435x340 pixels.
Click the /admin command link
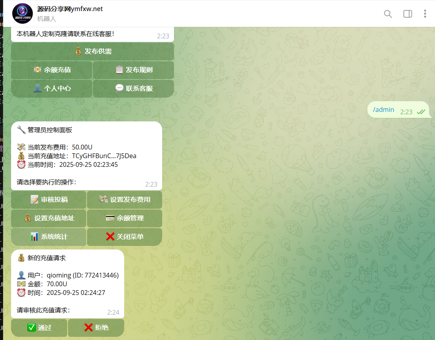(x=383, y=110)
